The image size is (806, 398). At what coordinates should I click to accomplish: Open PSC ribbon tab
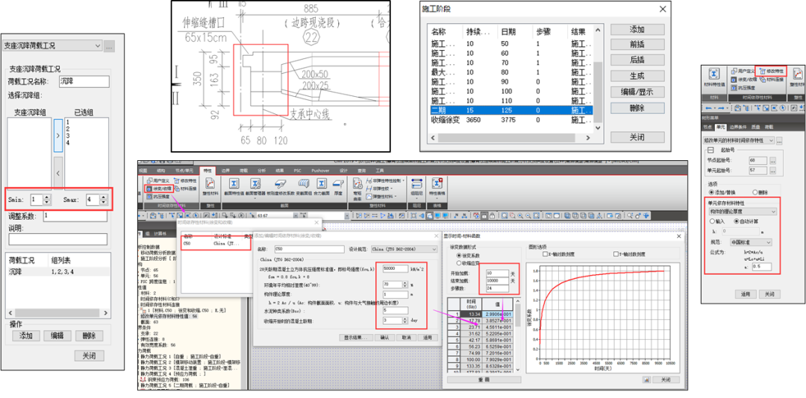[x=297, y=170]
